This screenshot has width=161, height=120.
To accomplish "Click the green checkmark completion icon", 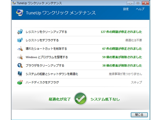I will pyautogui.click(x=80, y=98).
